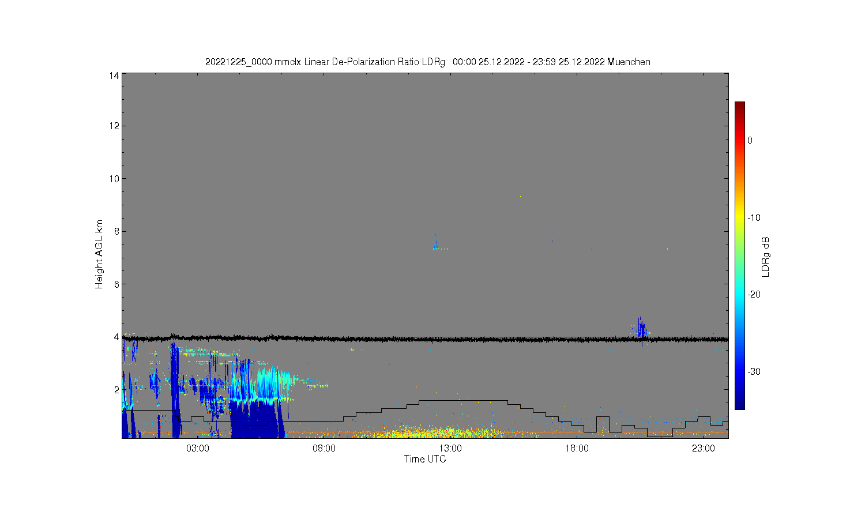Click the height tick label 4
This screenshot has width=865, height=519.
pos(116,337)
